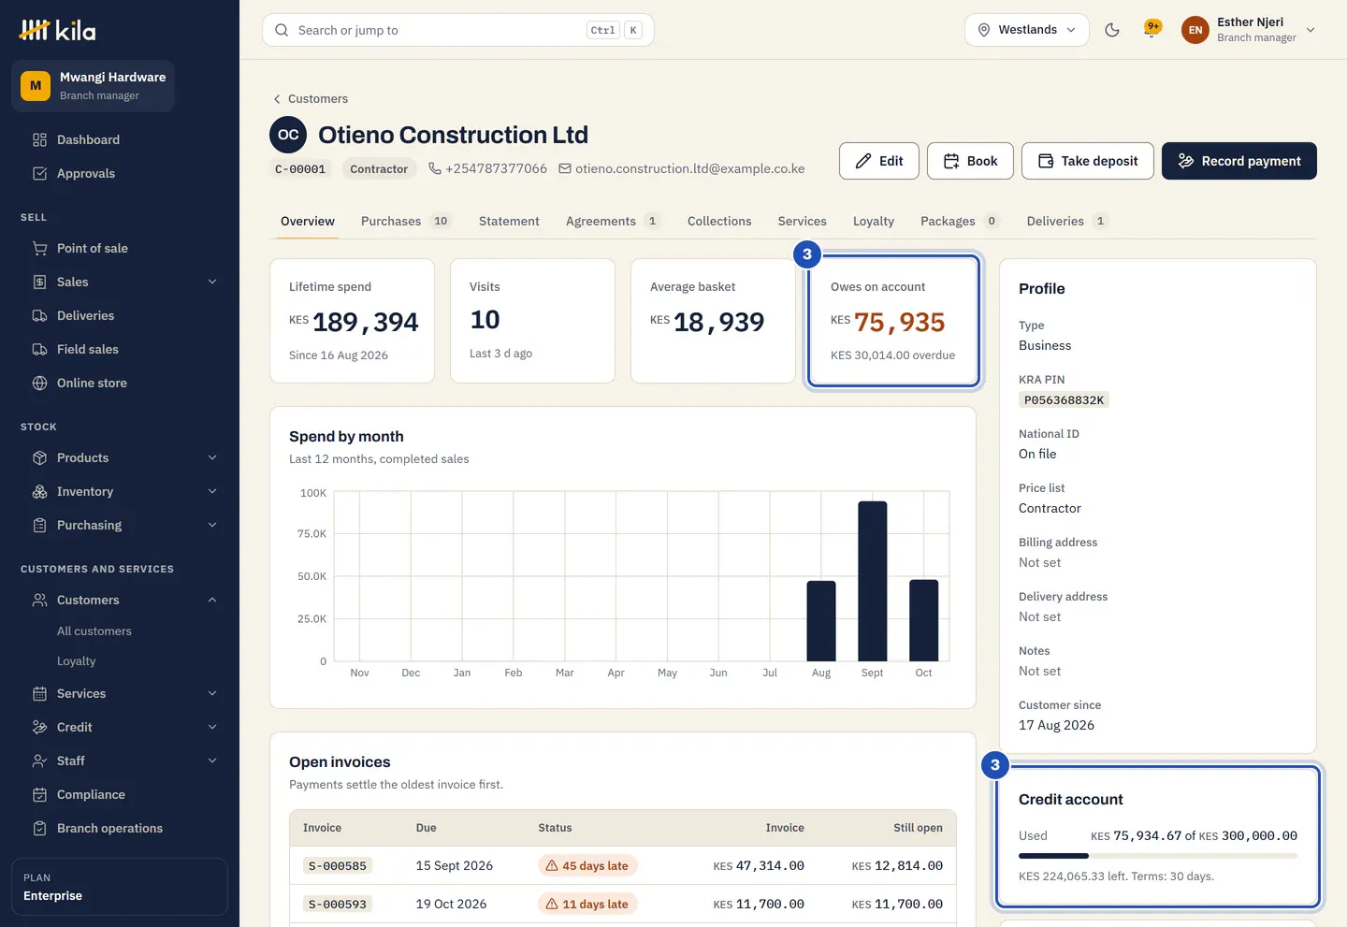1347x927 pixels.
Task: Click the search magnifier icon
Action: point(282,30)
